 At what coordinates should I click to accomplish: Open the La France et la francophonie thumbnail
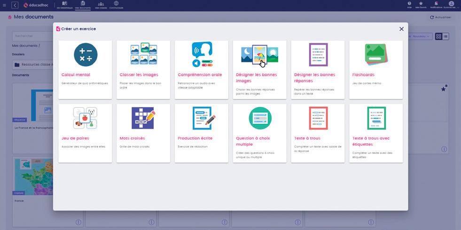[x=42, y=106]
